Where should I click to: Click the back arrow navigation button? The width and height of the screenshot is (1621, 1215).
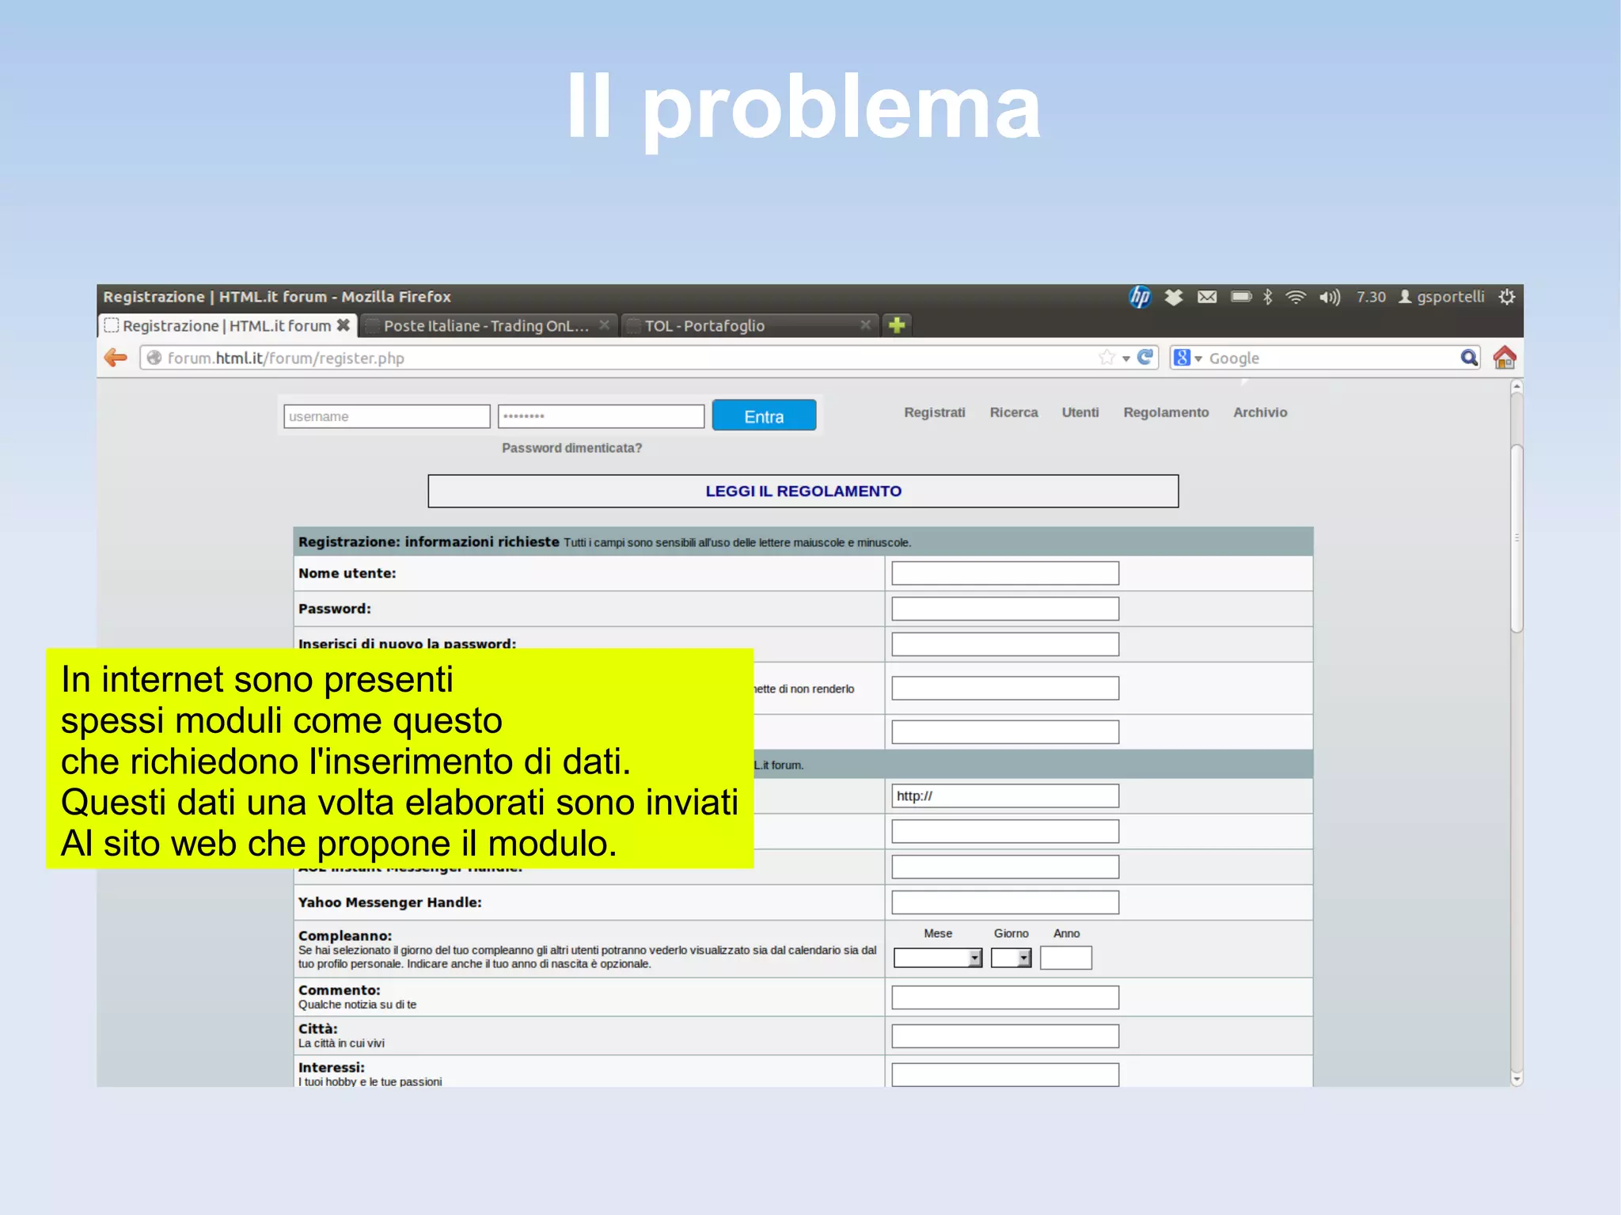[116, 358]
